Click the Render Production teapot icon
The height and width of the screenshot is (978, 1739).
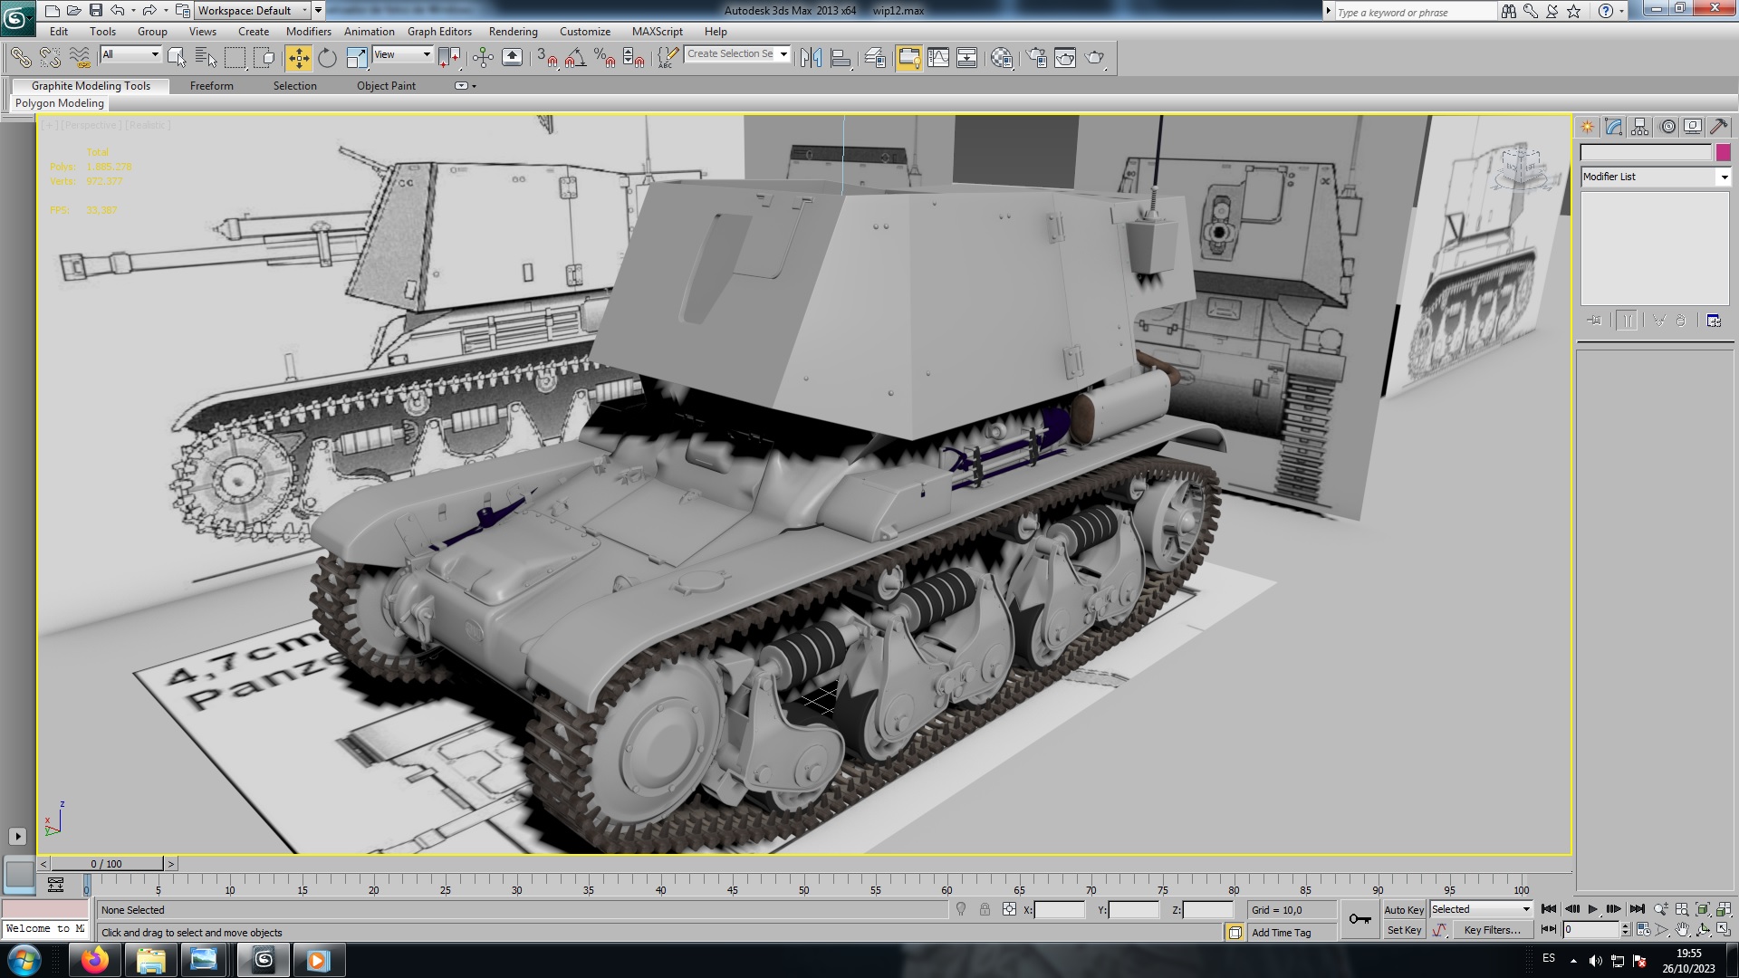1094,58
